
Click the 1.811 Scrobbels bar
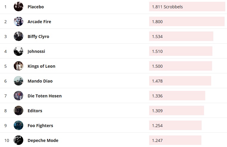(187, 7)
